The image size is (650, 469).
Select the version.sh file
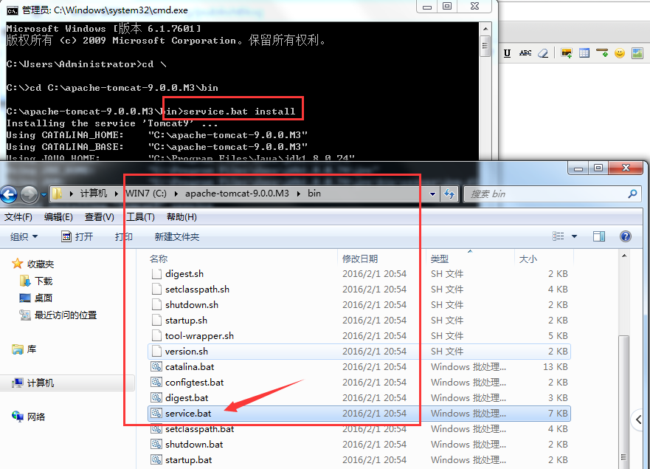359,351
